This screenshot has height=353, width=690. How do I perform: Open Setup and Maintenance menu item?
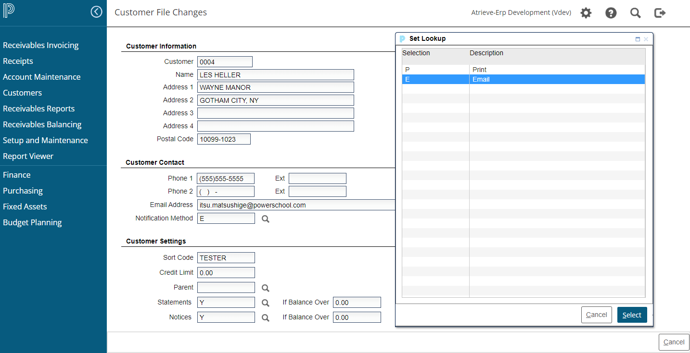click(x=45, y=140)
